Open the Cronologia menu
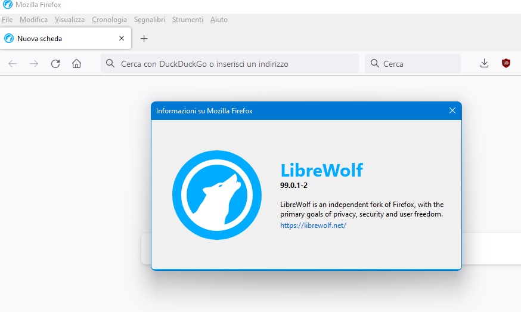 (109, 20)
